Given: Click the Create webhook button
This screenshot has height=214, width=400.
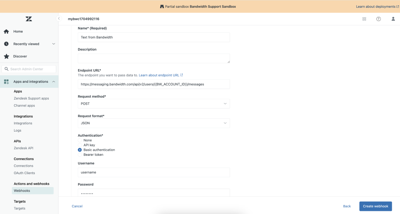Looking at the screenshot, I should [375, 206].
